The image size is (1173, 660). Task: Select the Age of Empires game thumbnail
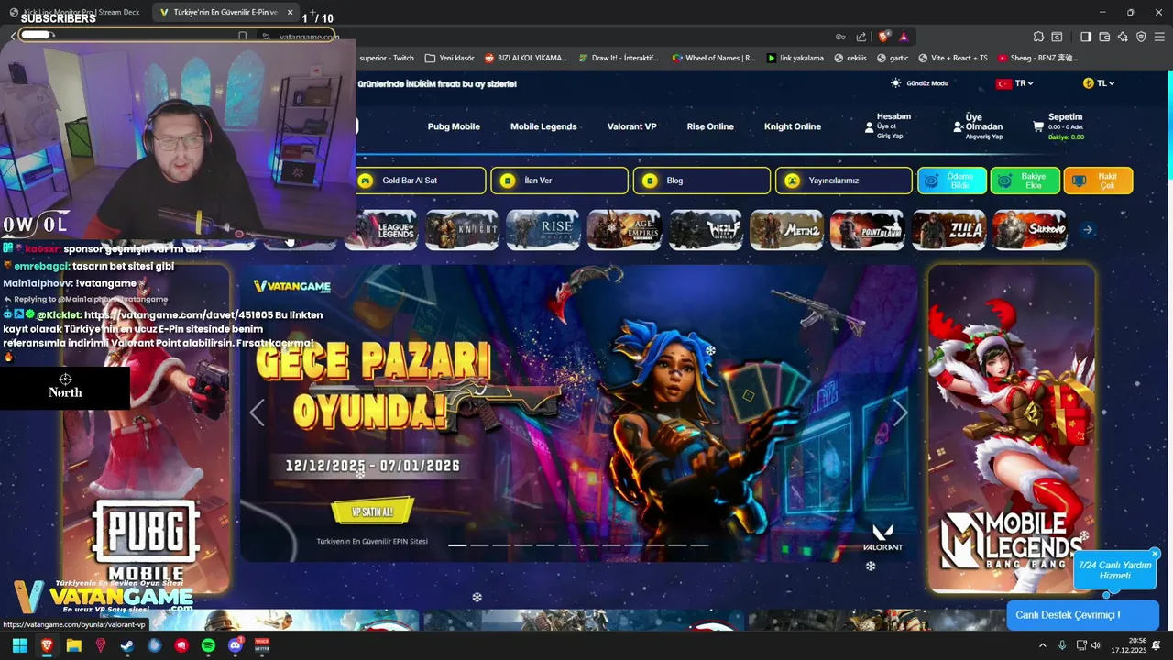[x=624, y=230]
